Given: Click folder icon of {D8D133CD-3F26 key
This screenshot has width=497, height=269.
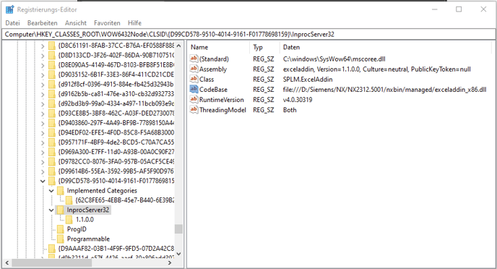Looking at the screenshot, I should [x=52, y=56].
